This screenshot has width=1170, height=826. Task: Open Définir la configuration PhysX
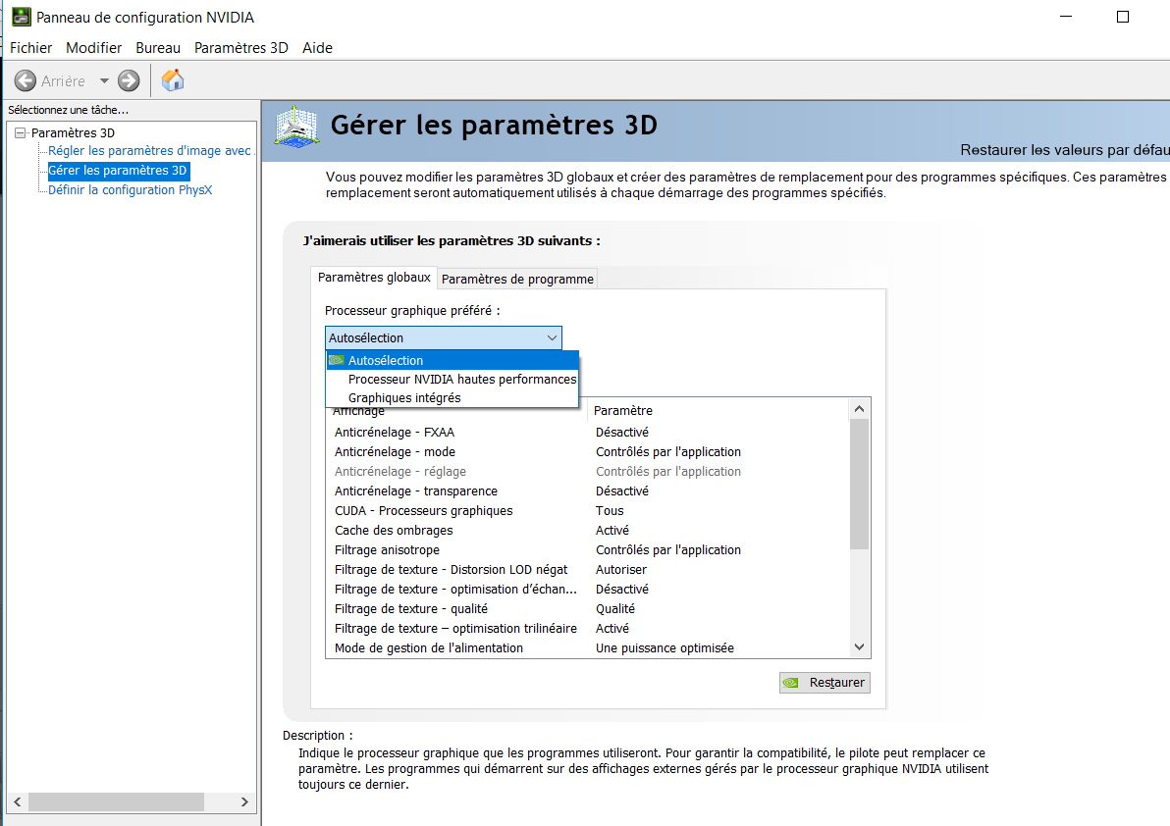pos(130,189)
